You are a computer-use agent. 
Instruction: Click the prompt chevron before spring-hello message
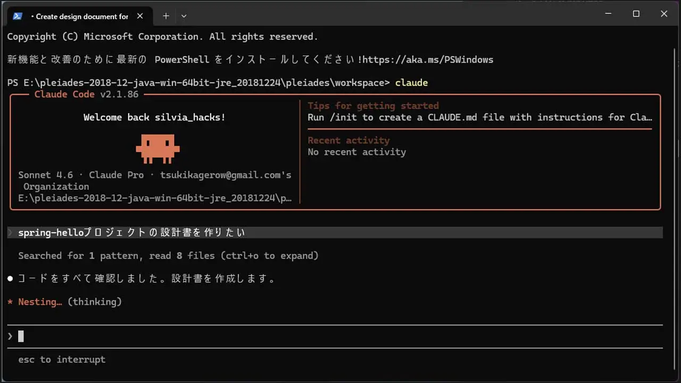[10, 232]
